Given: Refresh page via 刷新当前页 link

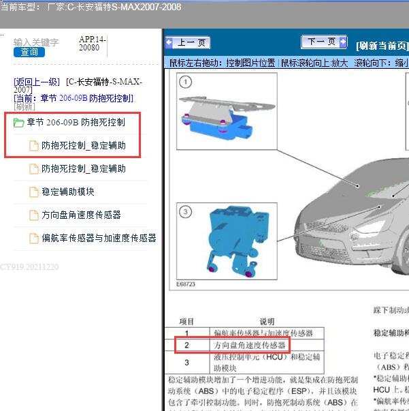Looking at the screenshot, I should pos(382,46).
